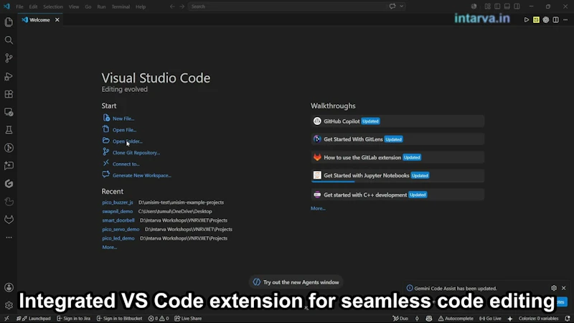Click the remote window indicator in status bar
Viewport: 574px width, 323px height.
pyautogui.click(x=6, y=319)
